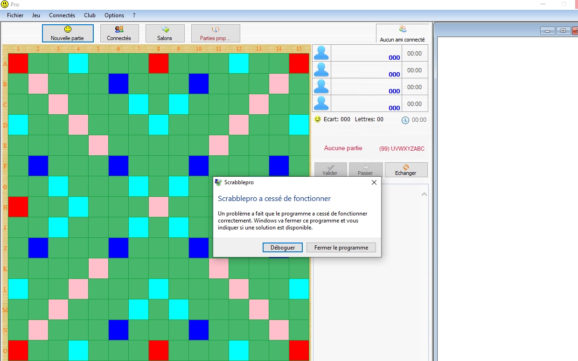
Task: Open the Salons chat rooms
Action: tap(165, 34)
